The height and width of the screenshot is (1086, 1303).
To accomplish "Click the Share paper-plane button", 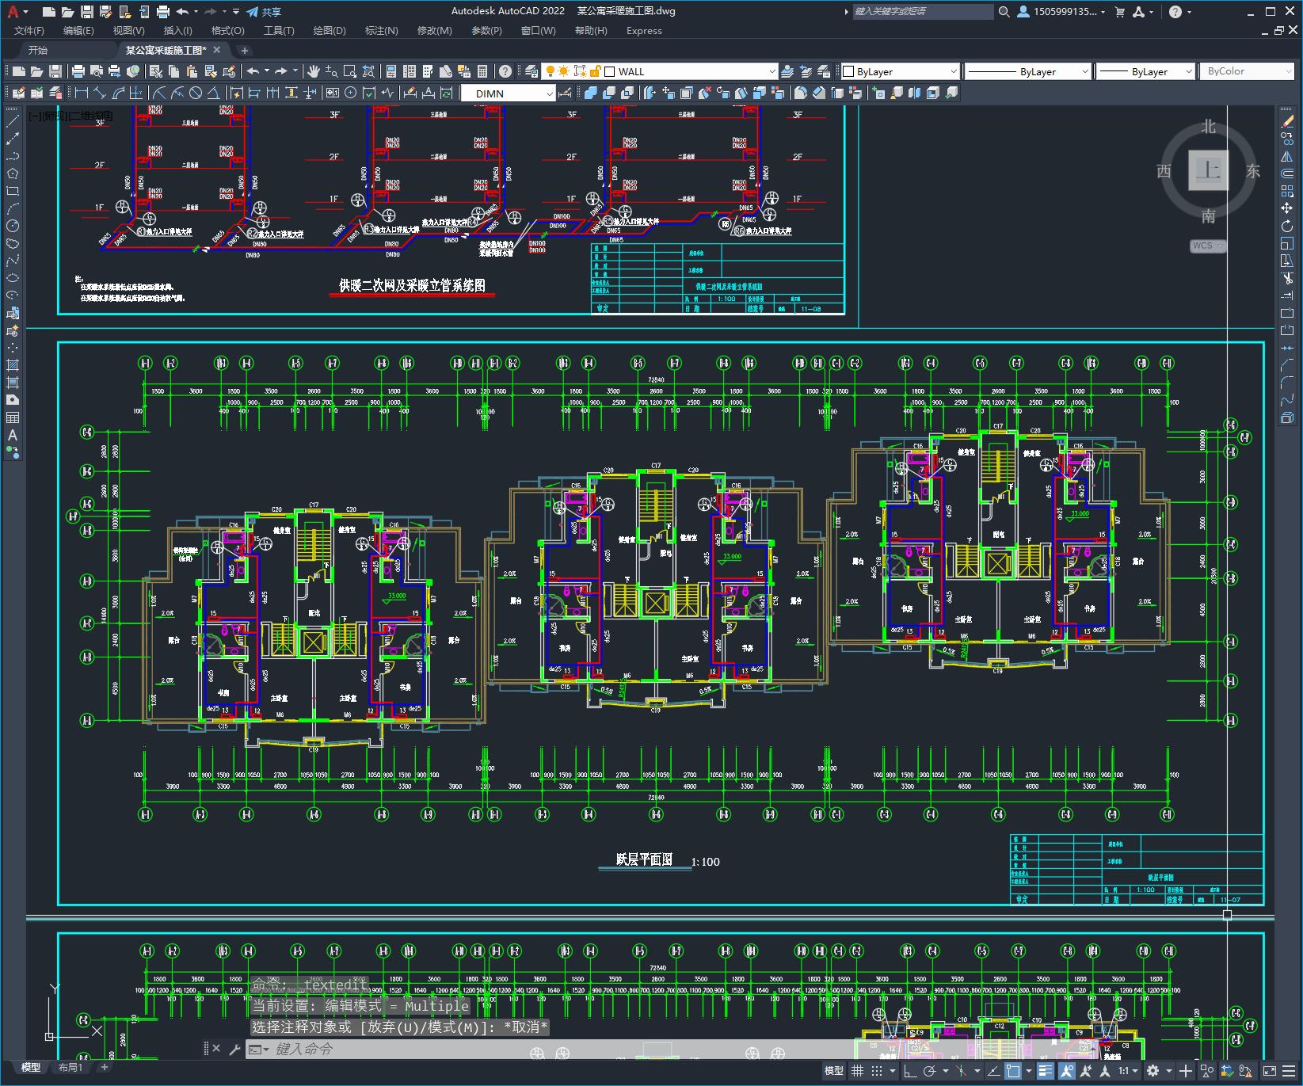I will [x=264, y=12].
